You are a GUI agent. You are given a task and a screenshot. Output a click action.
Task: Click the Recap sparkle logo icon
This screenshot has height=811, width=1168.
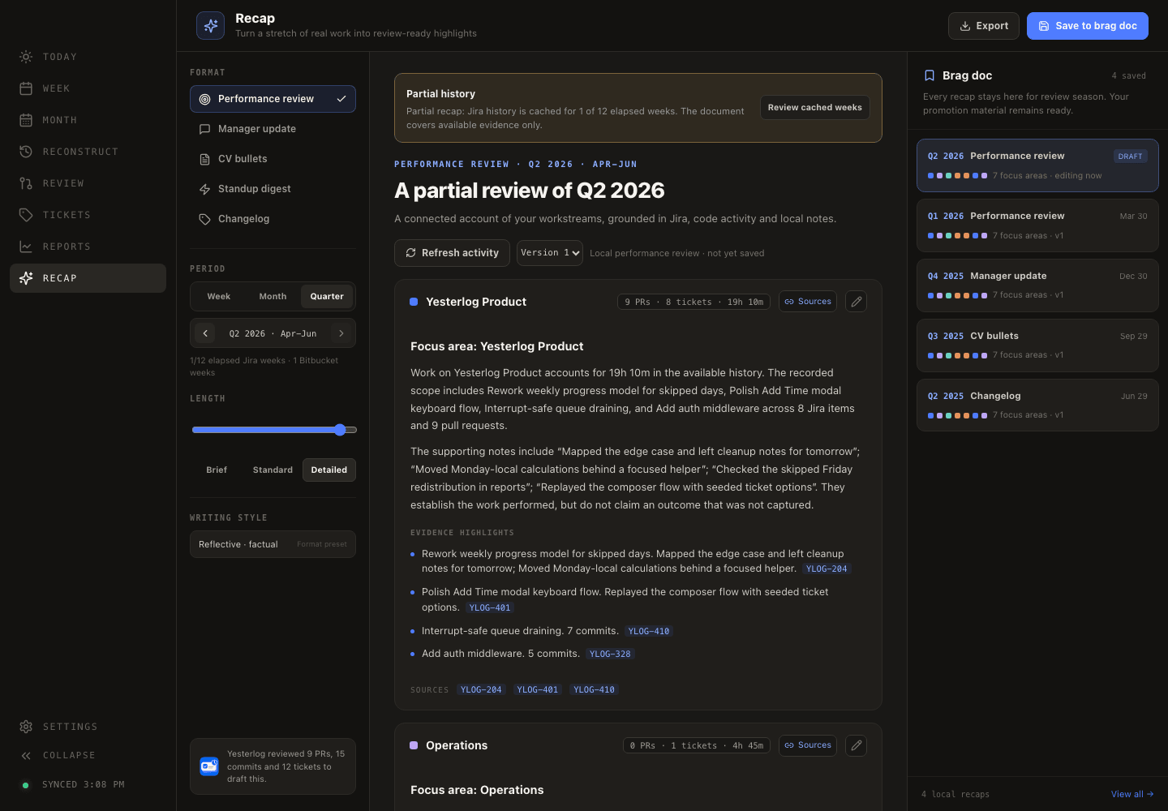[x=210, y=25]
